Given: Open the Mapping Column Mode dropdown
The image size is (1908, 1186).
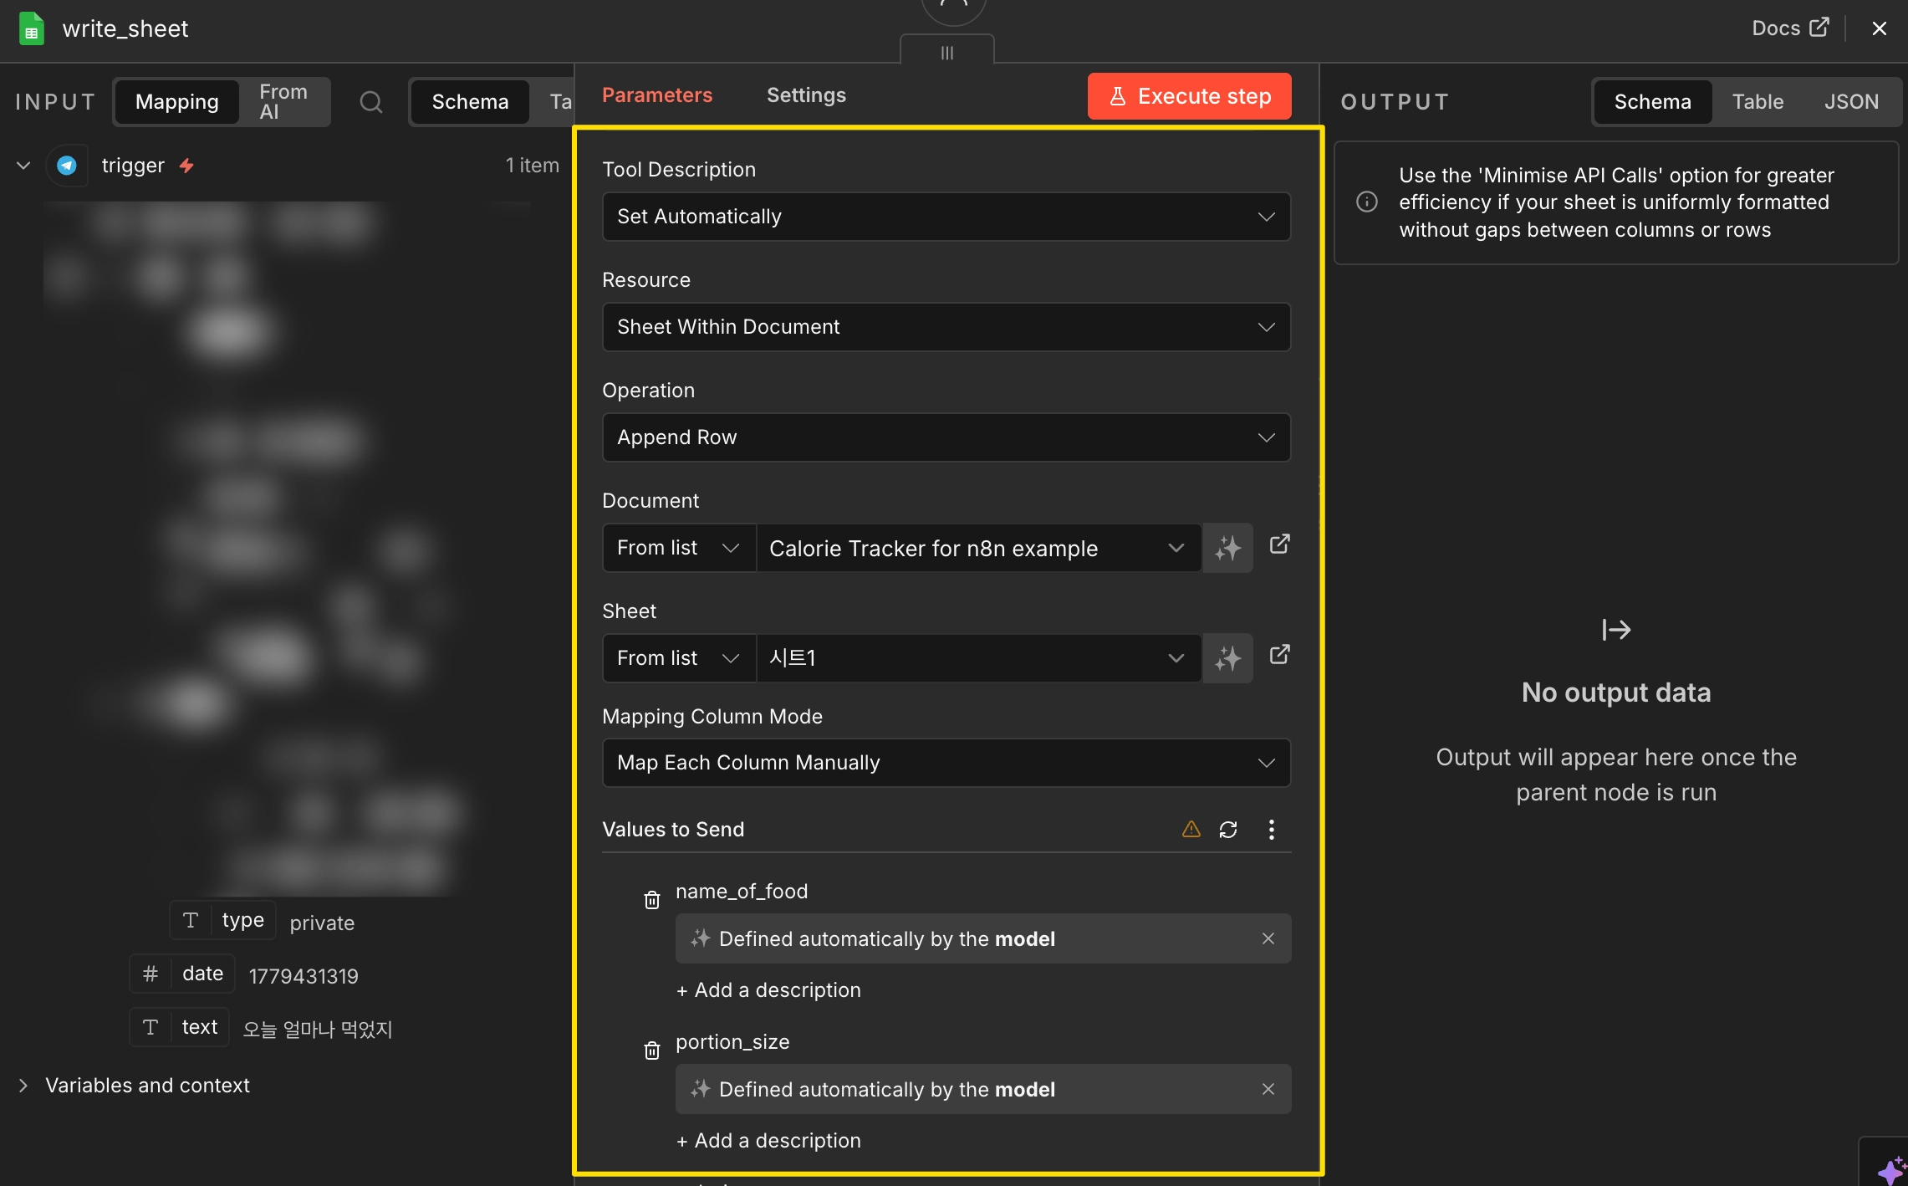Looking at the screenshot, I should [946, 763].
